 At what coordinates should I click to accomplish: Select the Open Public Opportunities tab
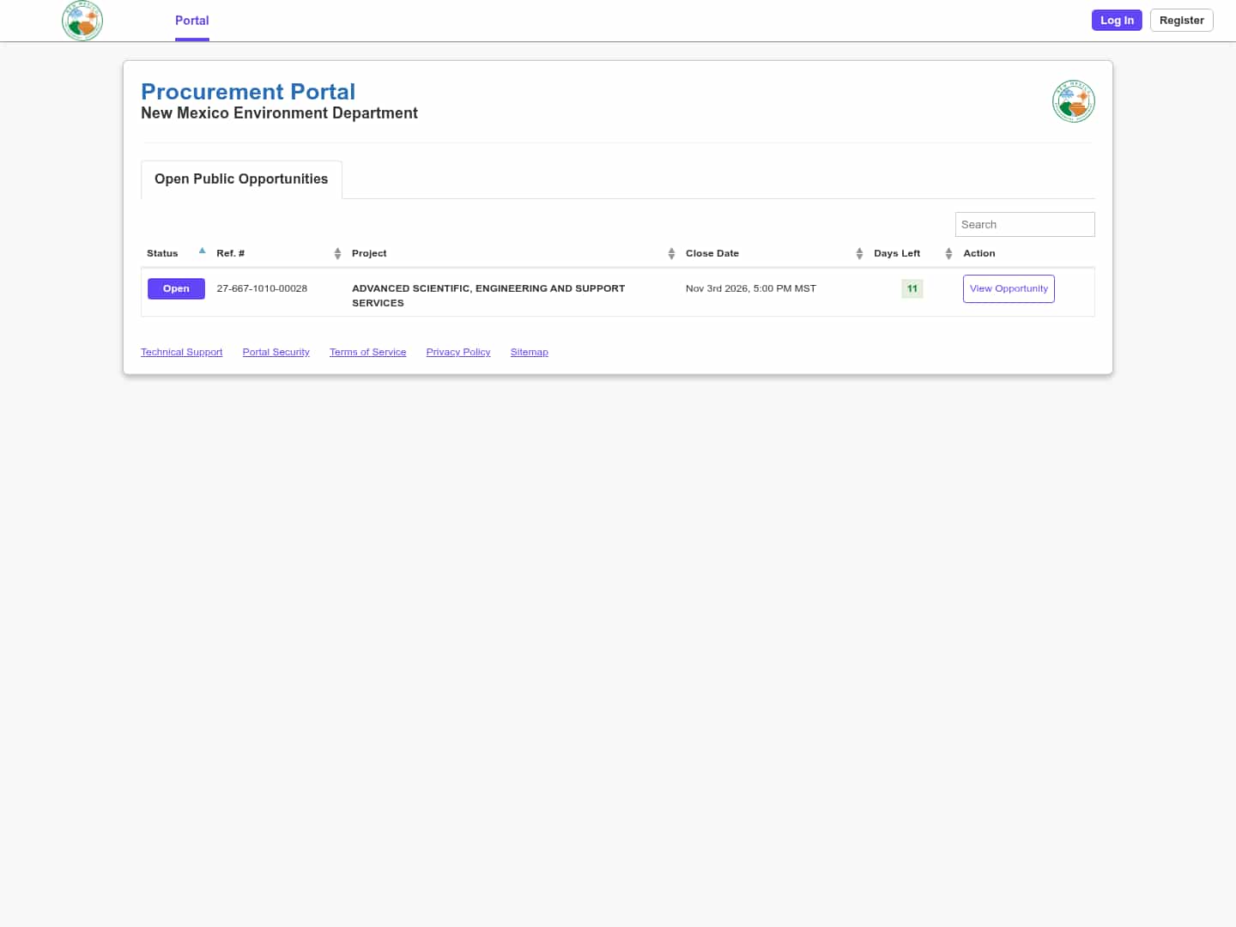241,179
